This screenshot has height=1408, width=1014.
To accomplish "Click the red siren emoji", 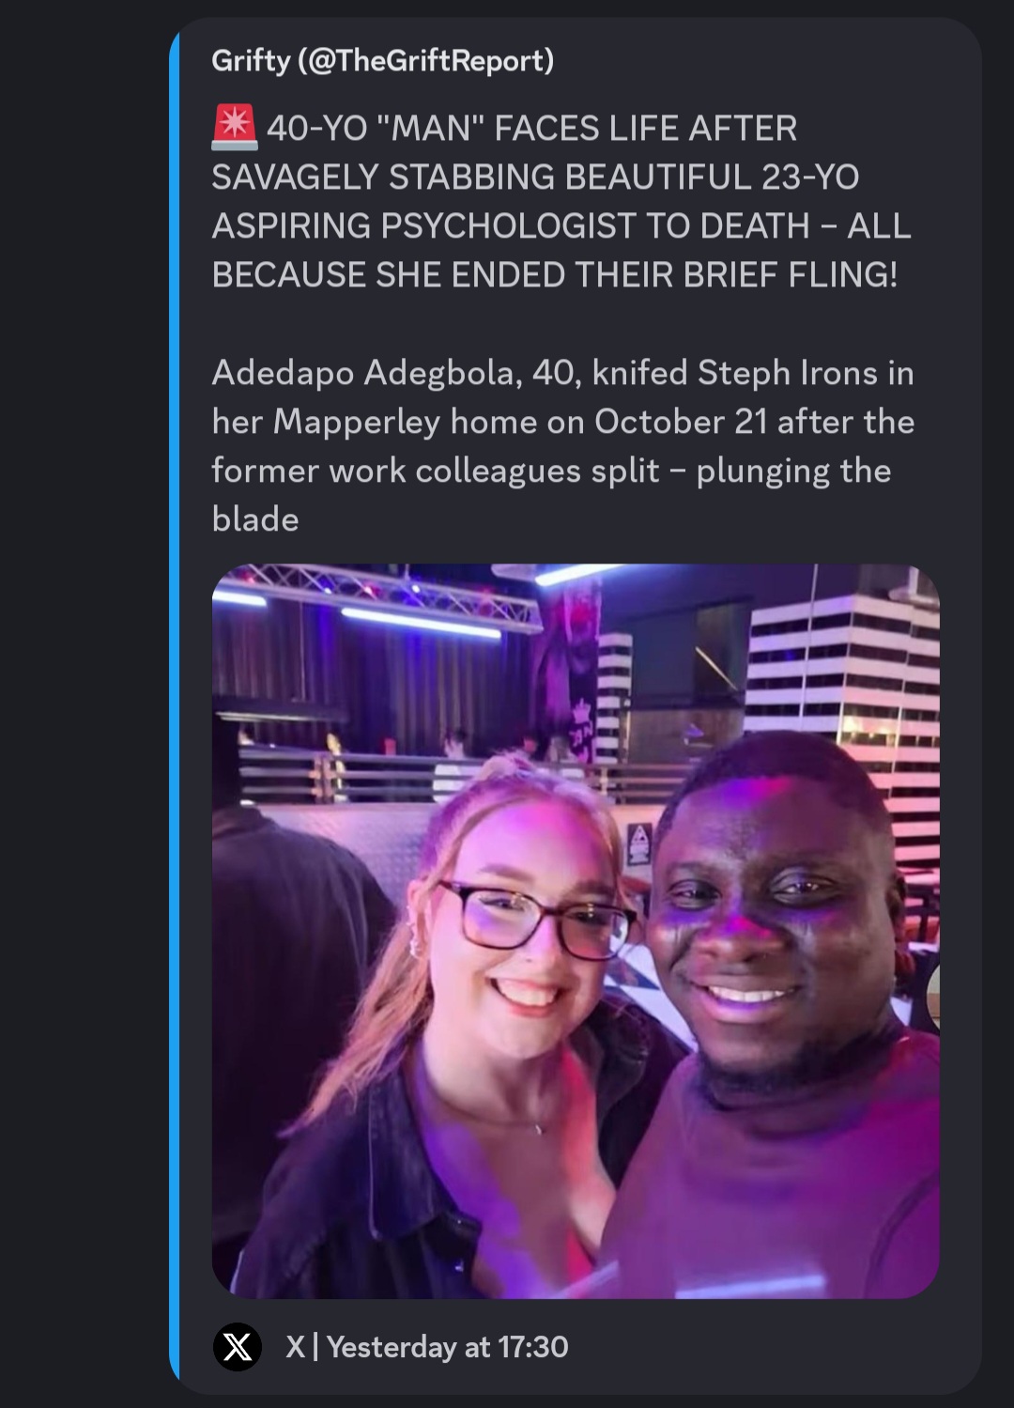I will [x=235, y=128].
